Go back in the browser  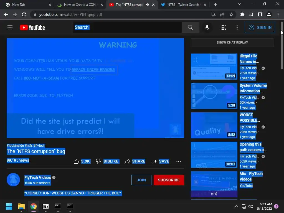point(6,14)
